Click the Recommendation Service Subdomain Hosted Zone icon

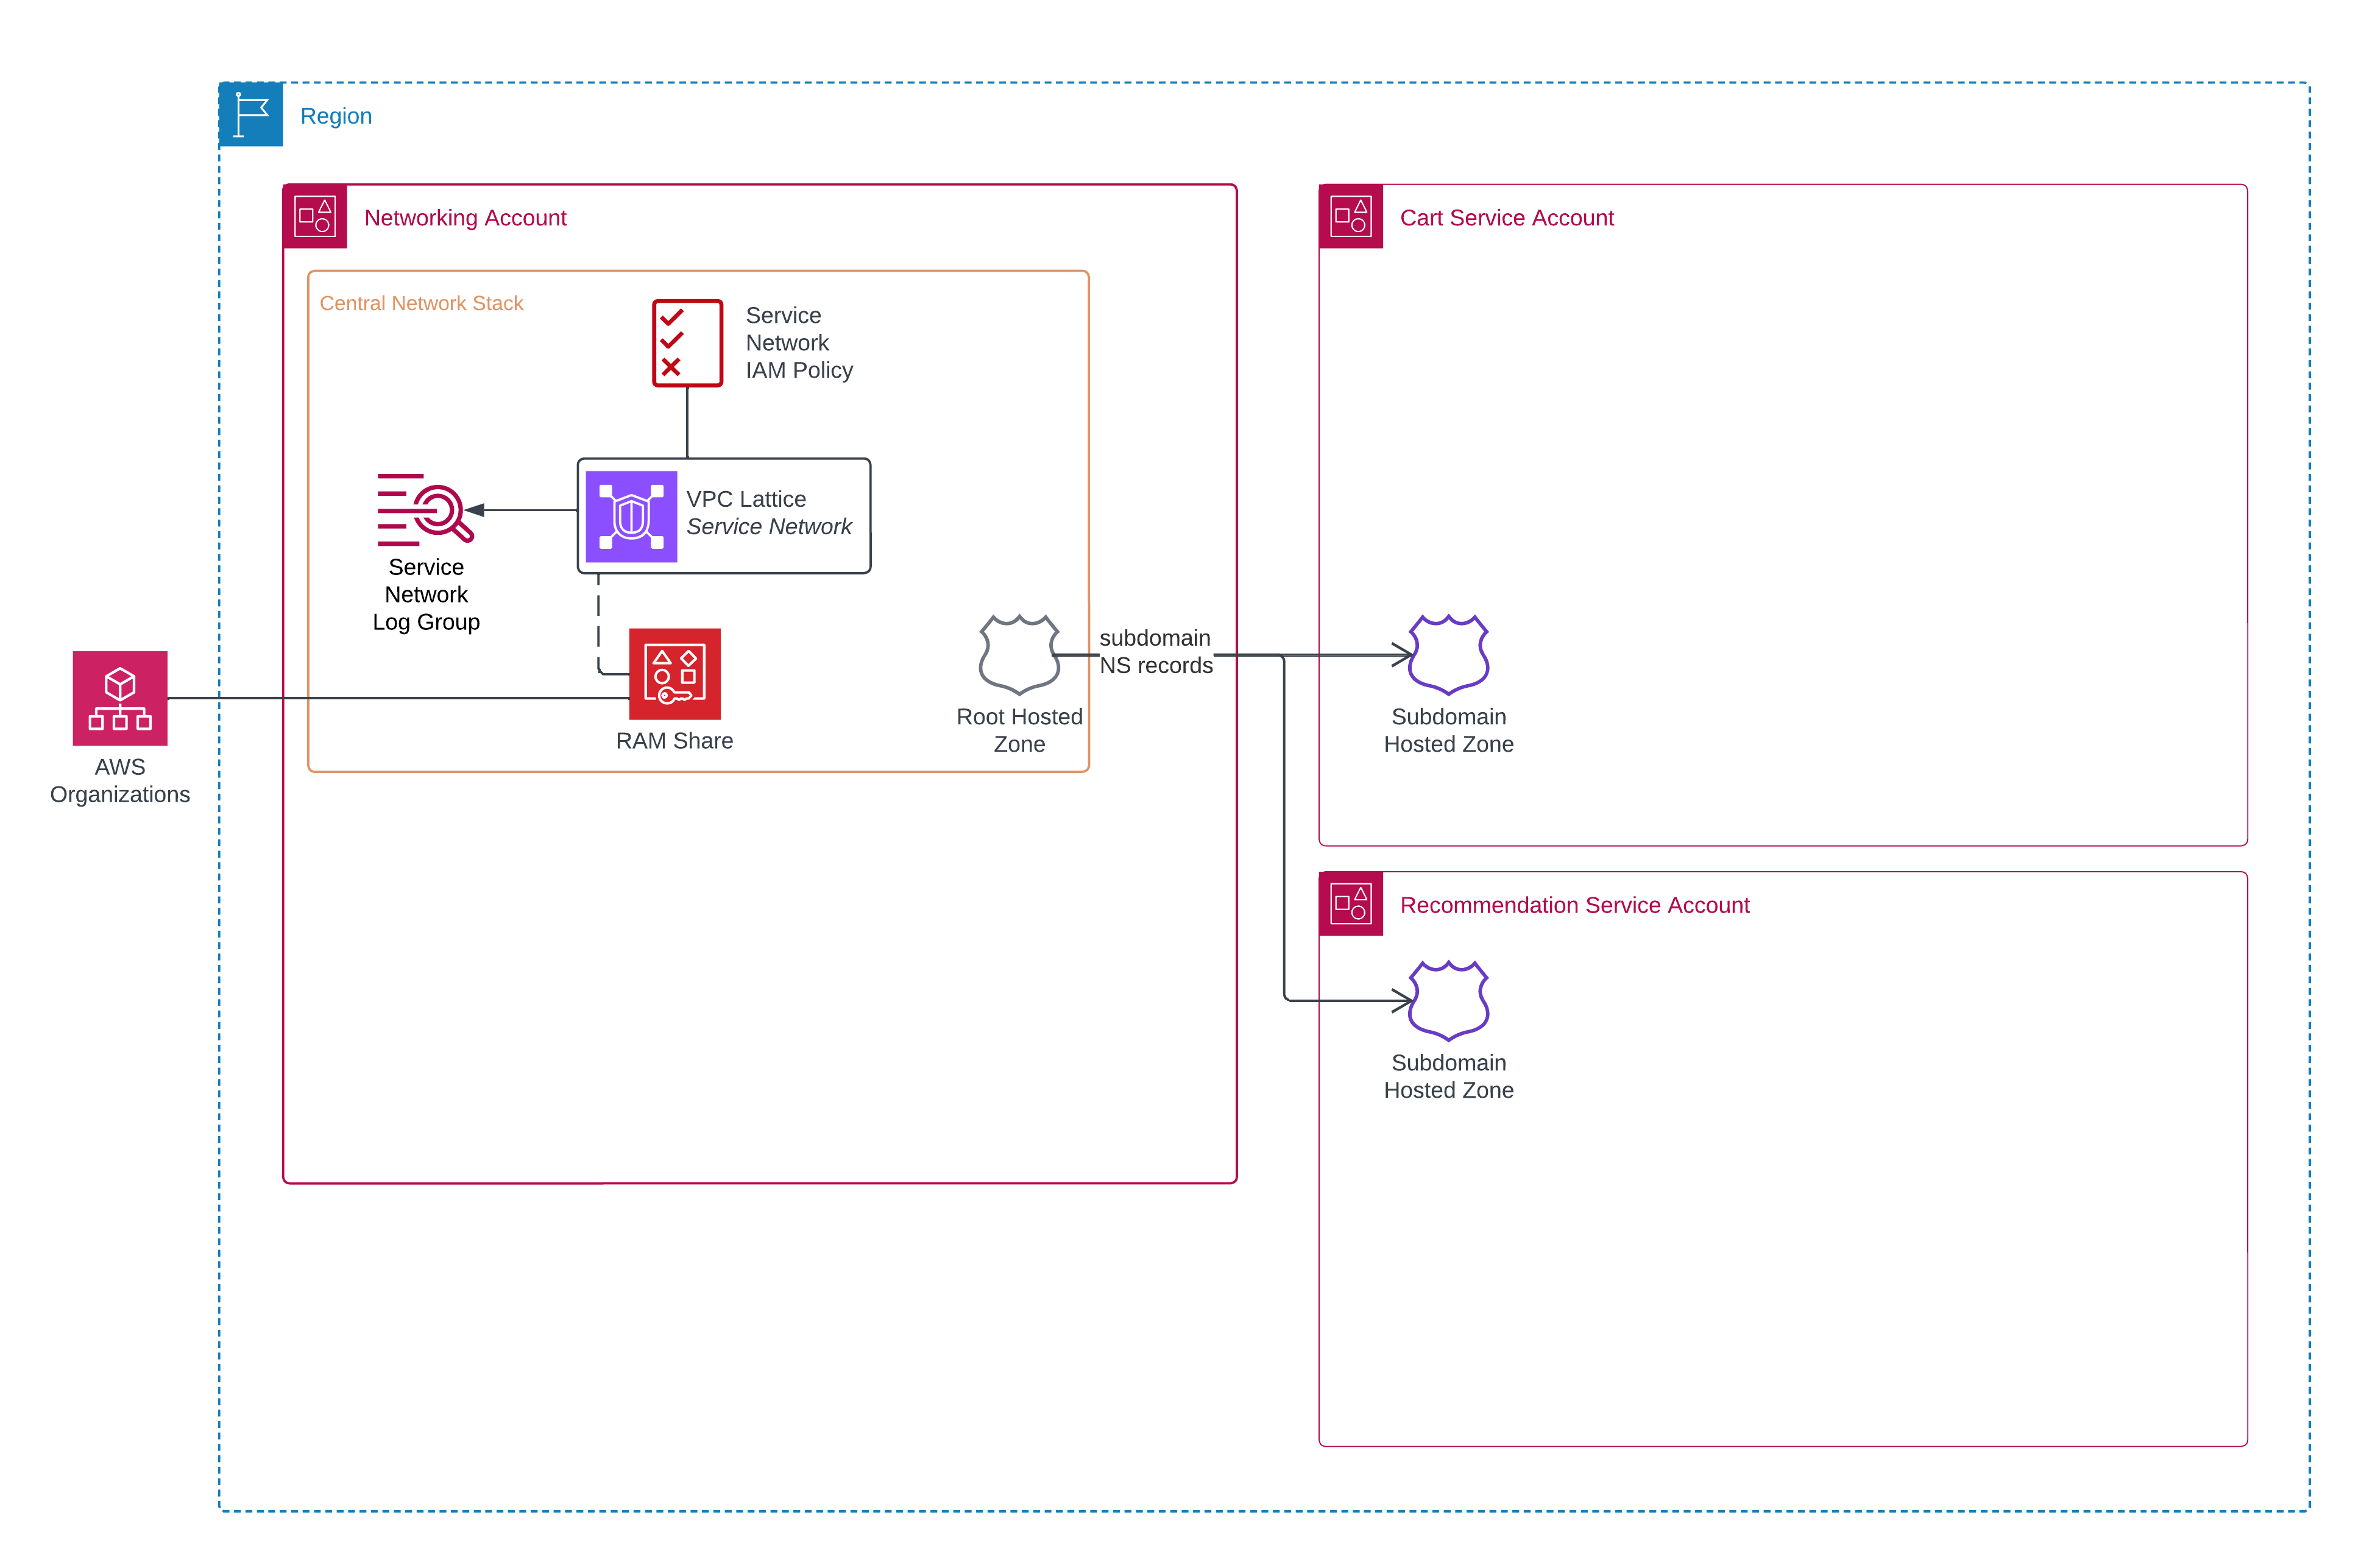coord(1448,1001)
